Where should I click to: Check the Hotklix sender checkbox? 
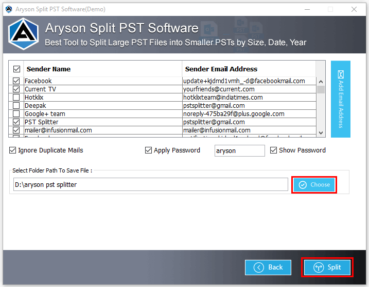tap(16, 97)
